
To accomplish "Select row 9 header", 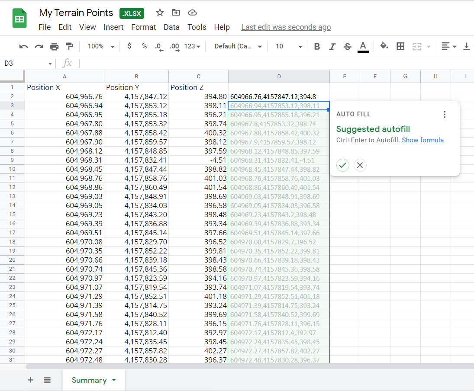I will 12,160.
